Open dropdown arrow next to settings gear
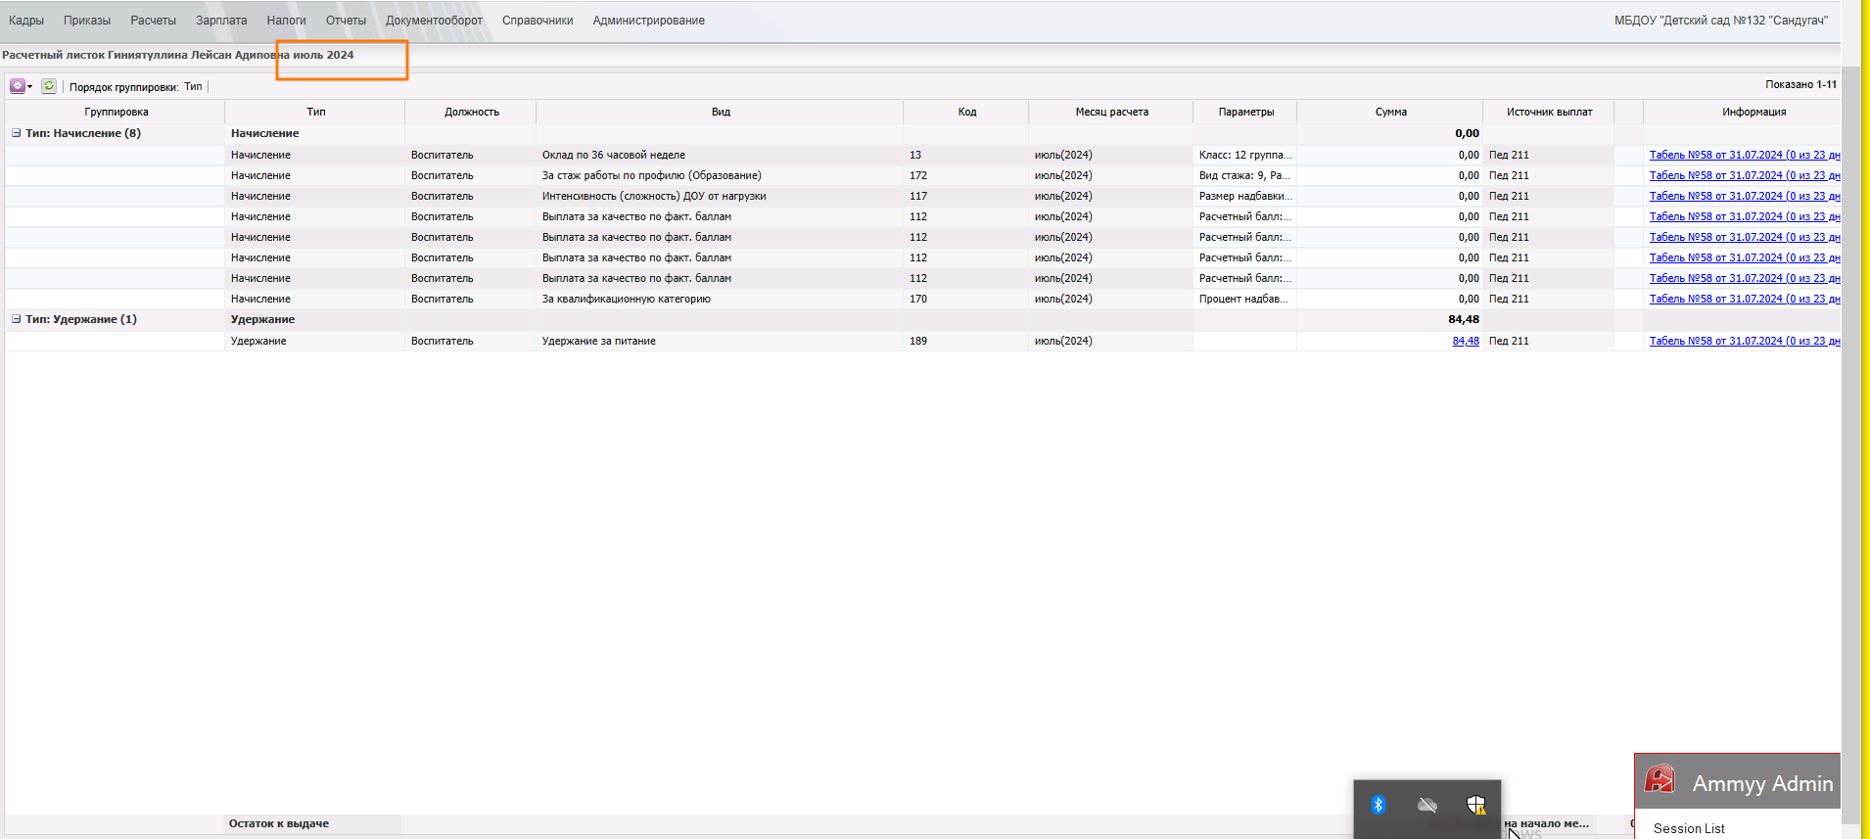The height and width of the screenshot is (839, 1870). [x=30, y=87]
